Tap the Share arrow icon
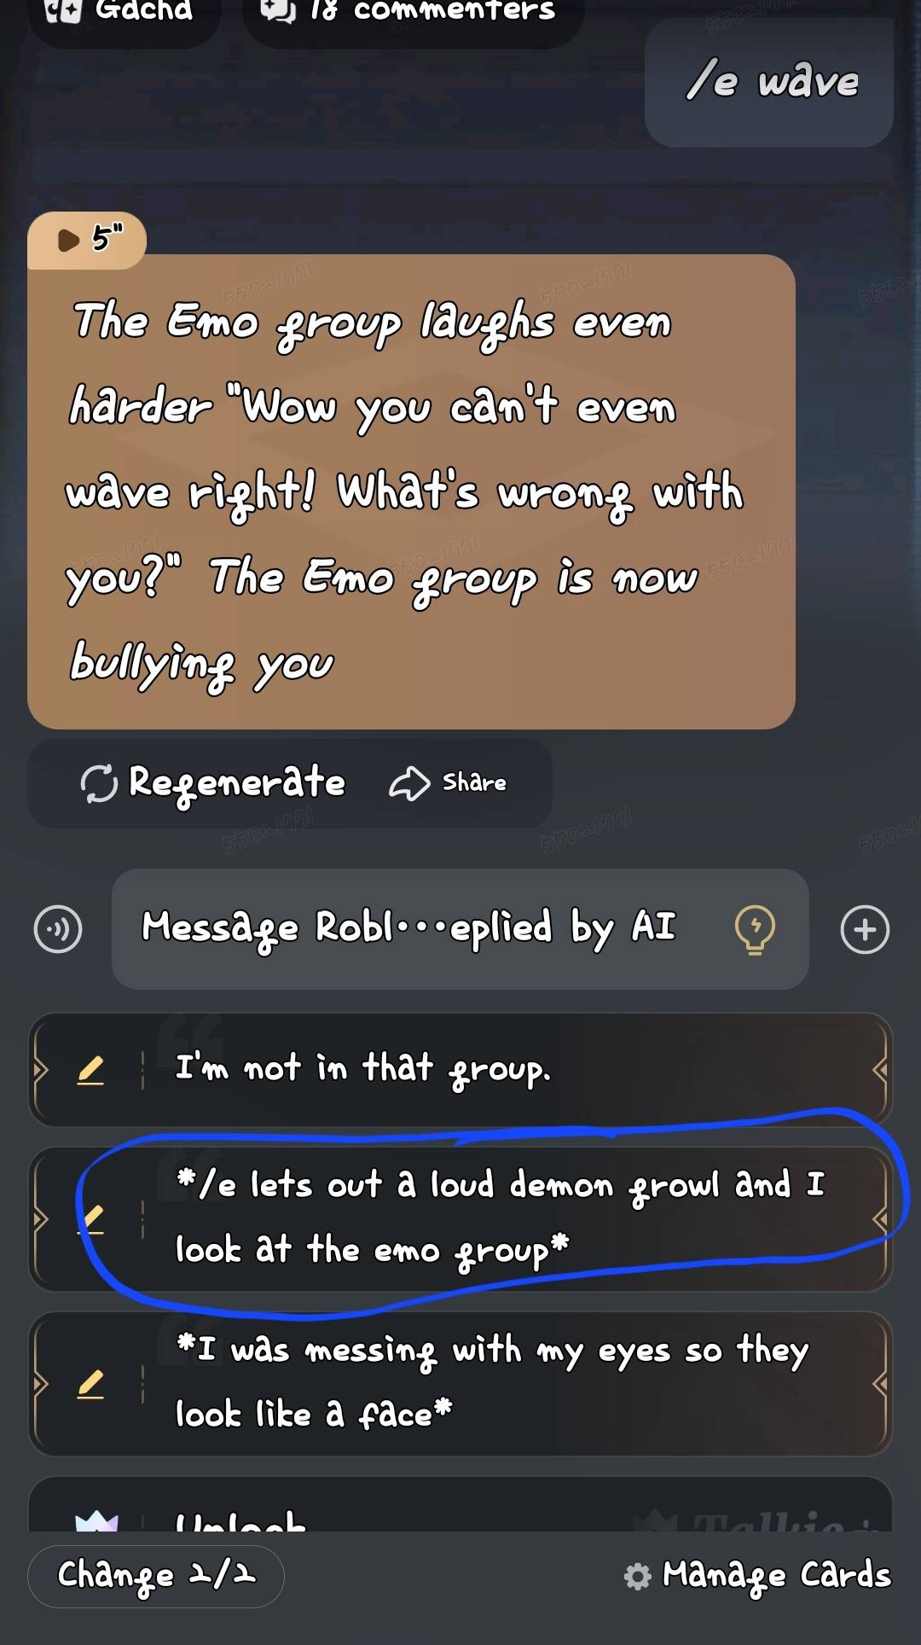The image size is (921, 1645). 409,783
